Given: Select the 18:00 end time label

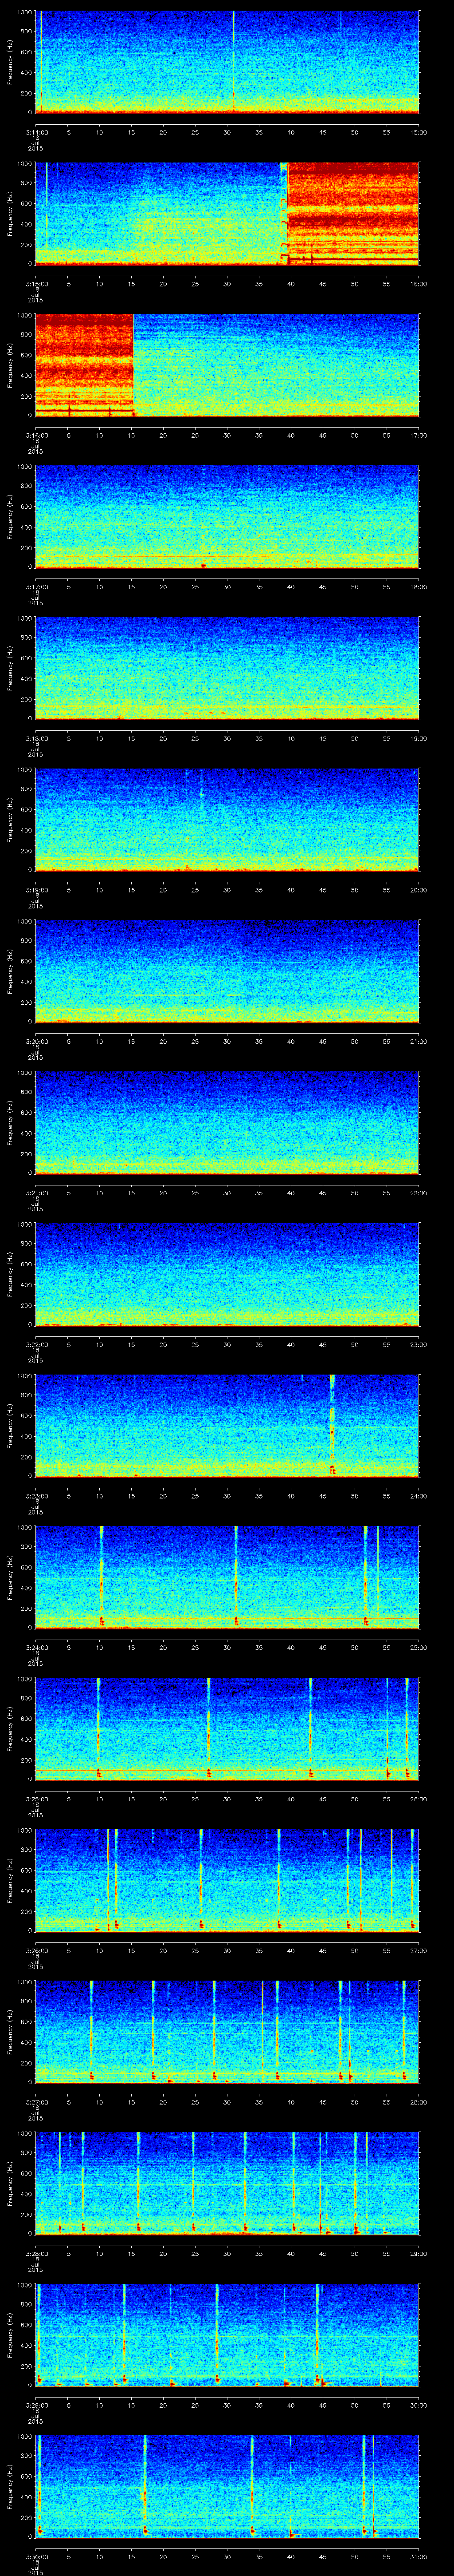Looking at the screenshot, I should pos(418,587).
